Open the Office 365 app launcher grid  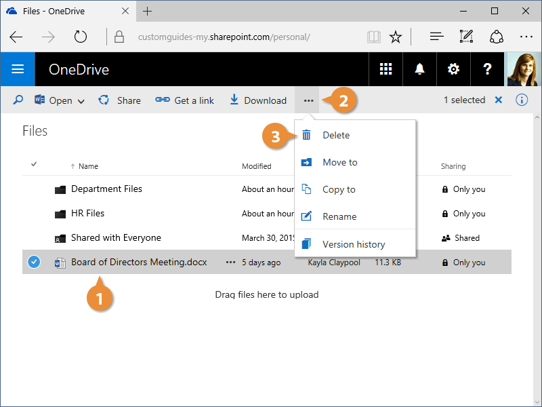[x=385, y=69]
